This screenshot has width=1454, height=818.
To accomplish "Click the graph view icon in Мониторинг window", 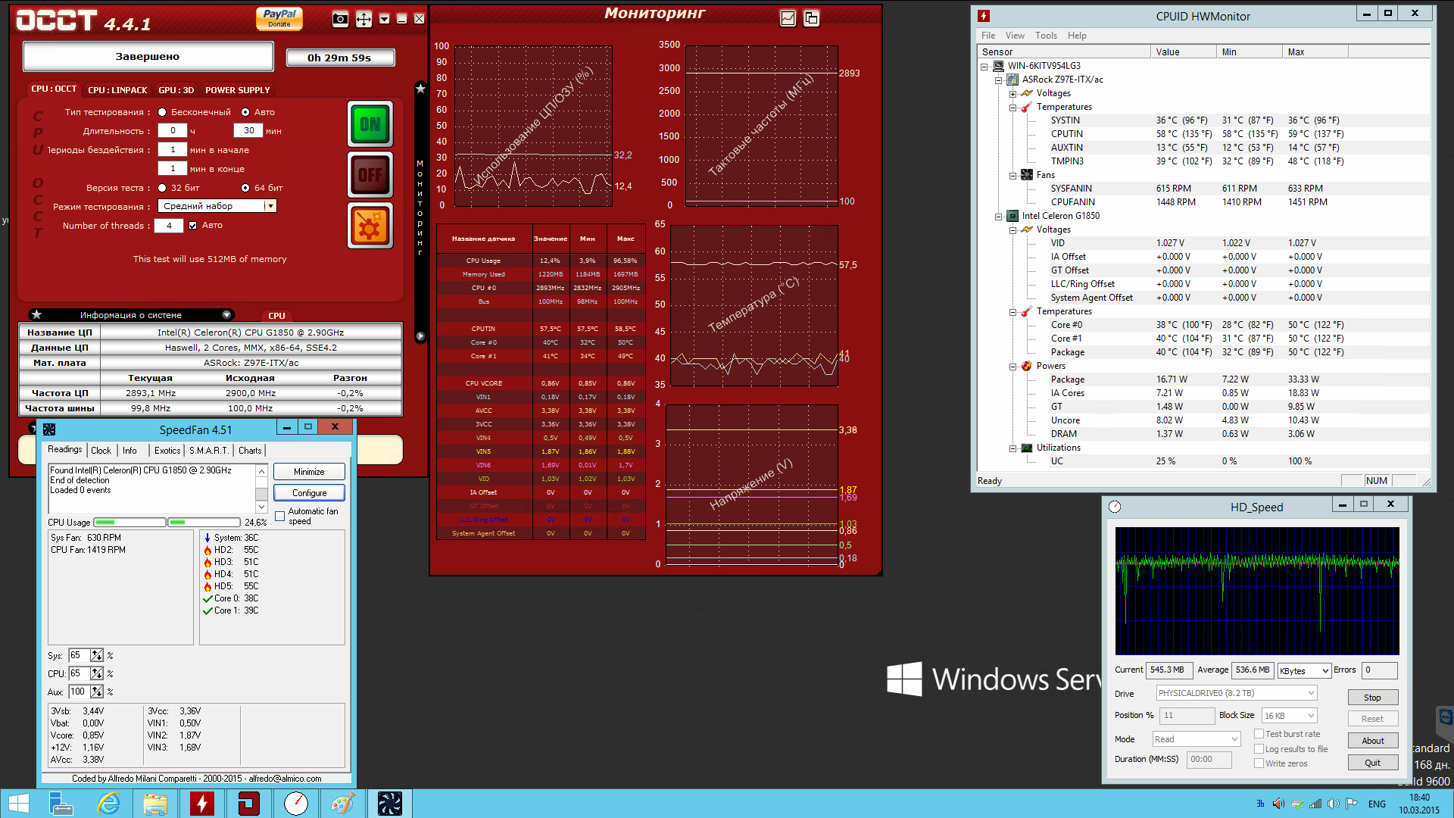I will coord(788,18).
